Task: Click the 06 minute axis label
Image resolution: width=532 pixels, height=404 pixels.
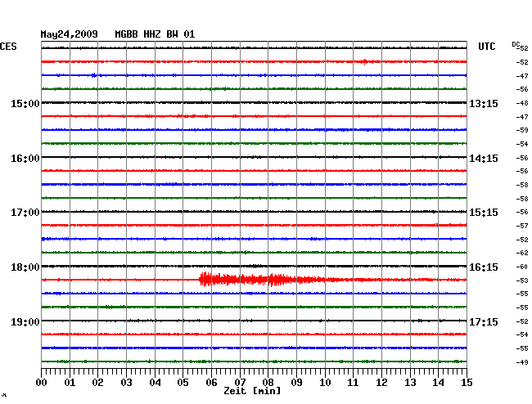Action: coord(211,382)
